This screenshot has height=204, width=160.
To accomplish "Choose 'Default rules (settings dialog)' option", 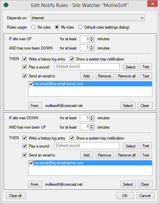I will tap(80, 27).
